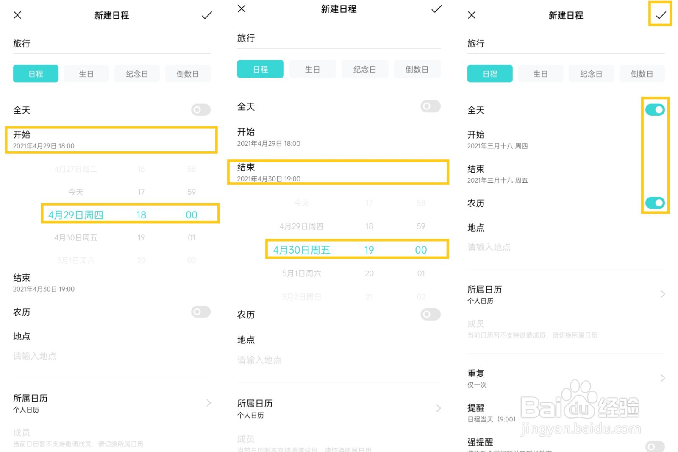Image resolution: width=678 pixels, height=452 pixels.
Task: Select the 倒数日 tab in the right screen
Action: (642, 74)
